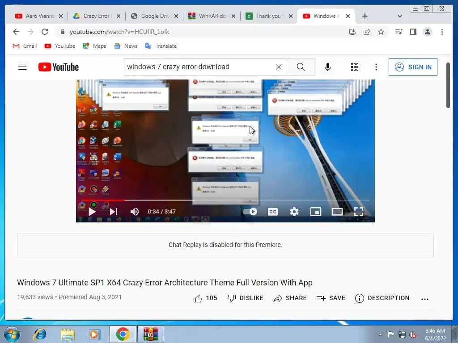The height and width of the screenshot is (343, 458).
Task: Expand the tab search chevron
Action: click(x=400, y=16)
